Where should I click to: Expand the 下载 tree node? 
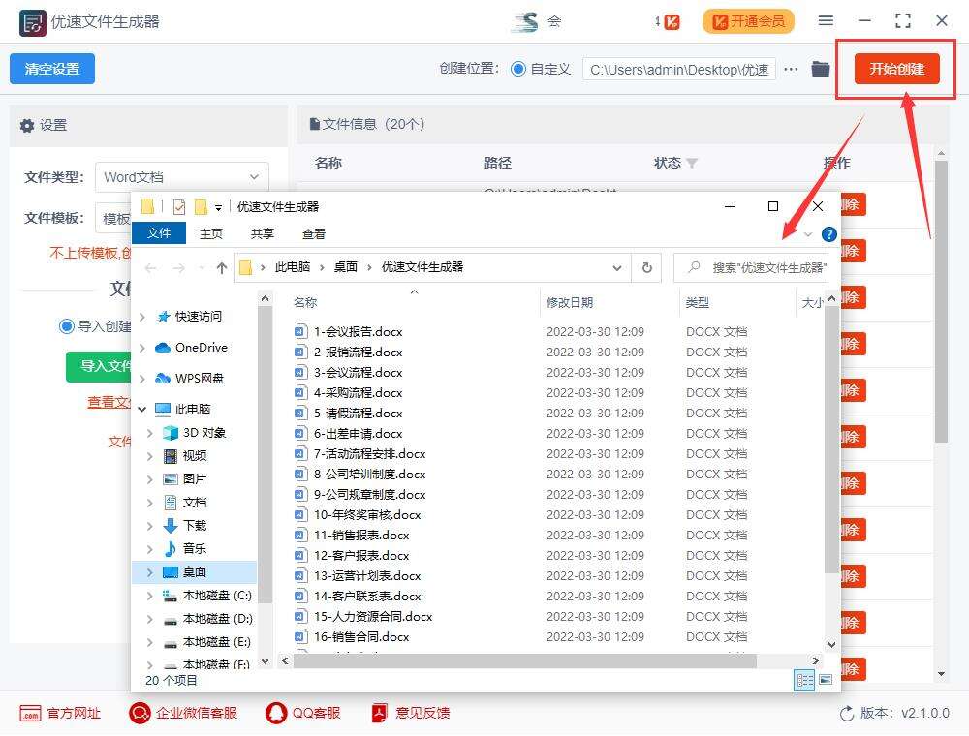pyautogui.click(x=149, y=526)
